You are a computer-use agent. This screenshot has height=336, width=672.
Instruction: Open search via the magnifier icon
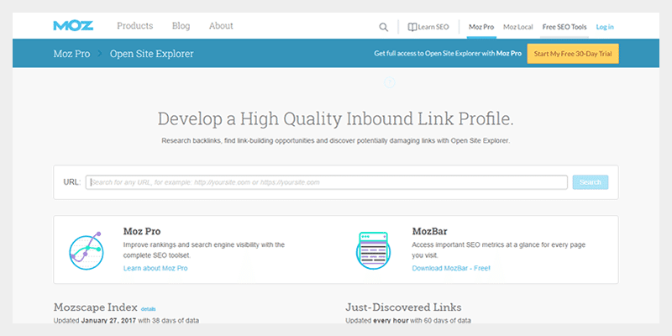[384, 27]
